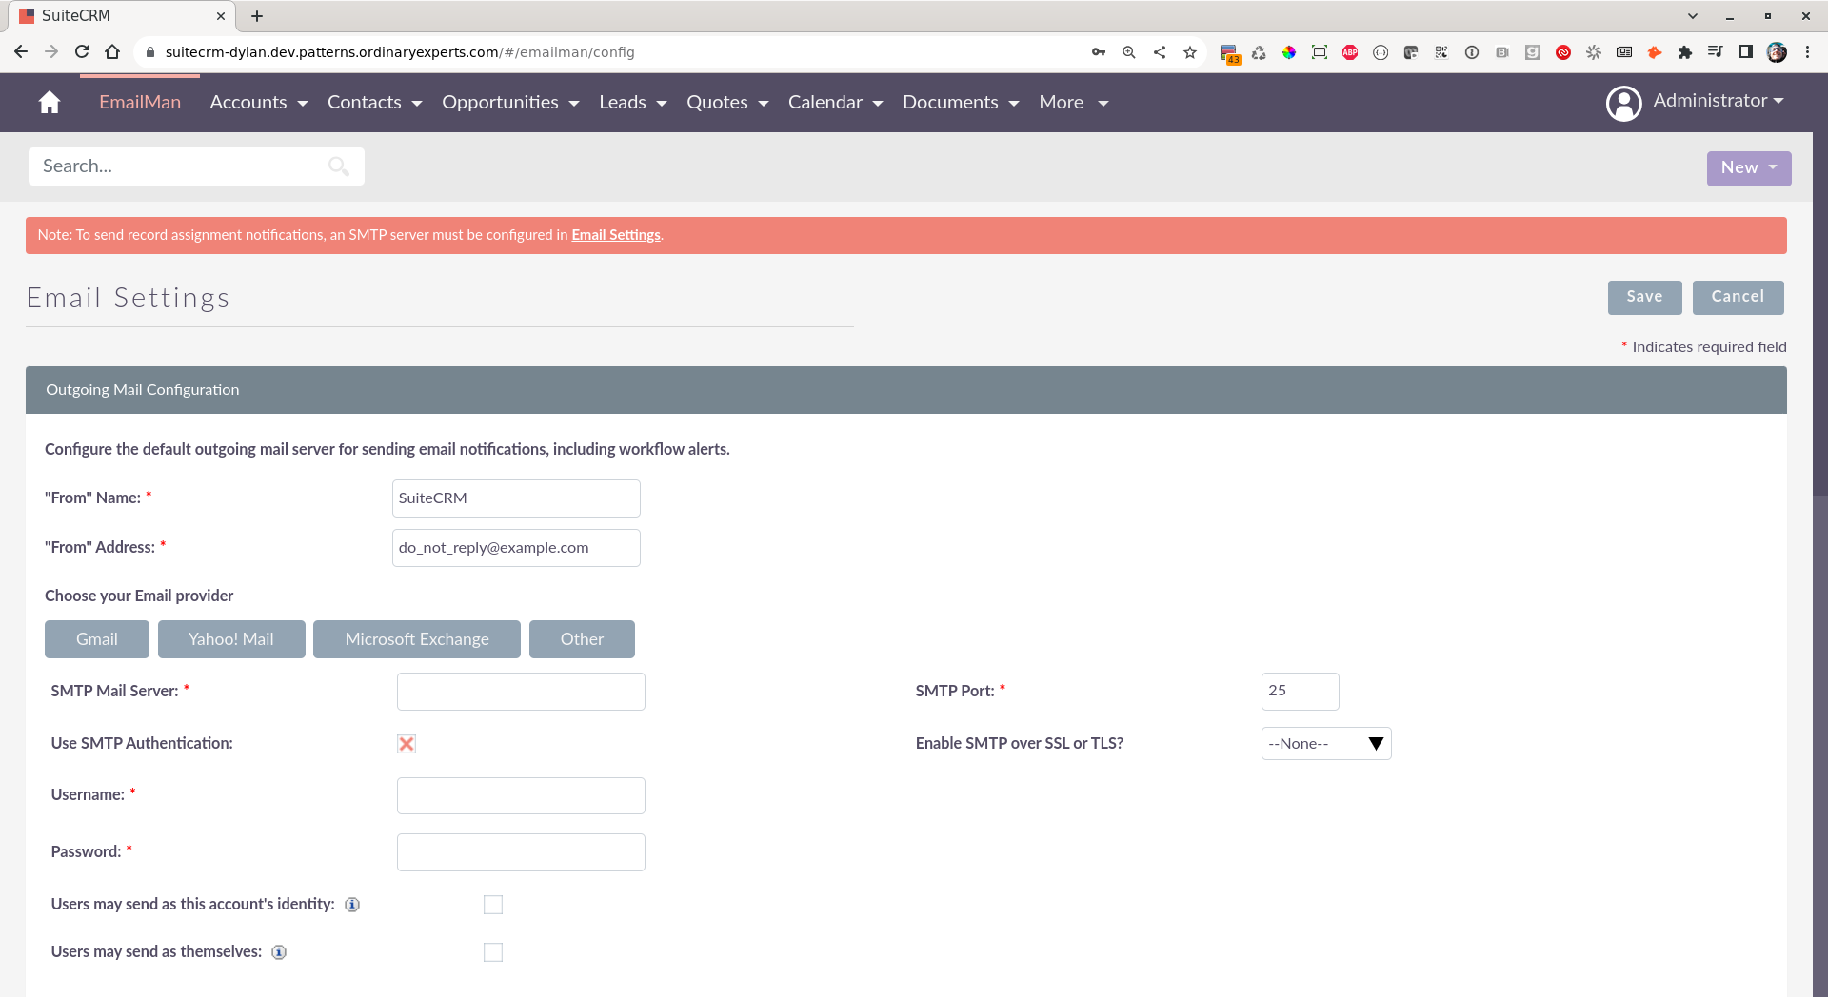Open the tab search chevron in title bar
This screenshot has width=1828, height=997.
point(1693,16)
